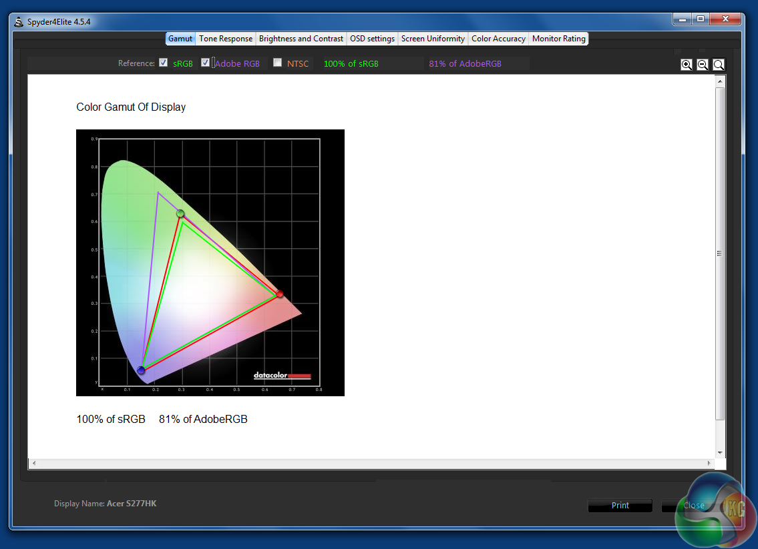Image resolution: width=758 pixels, height=549 pixels.
Task: Click the red primary marker on chart
Action: (279, 294)
